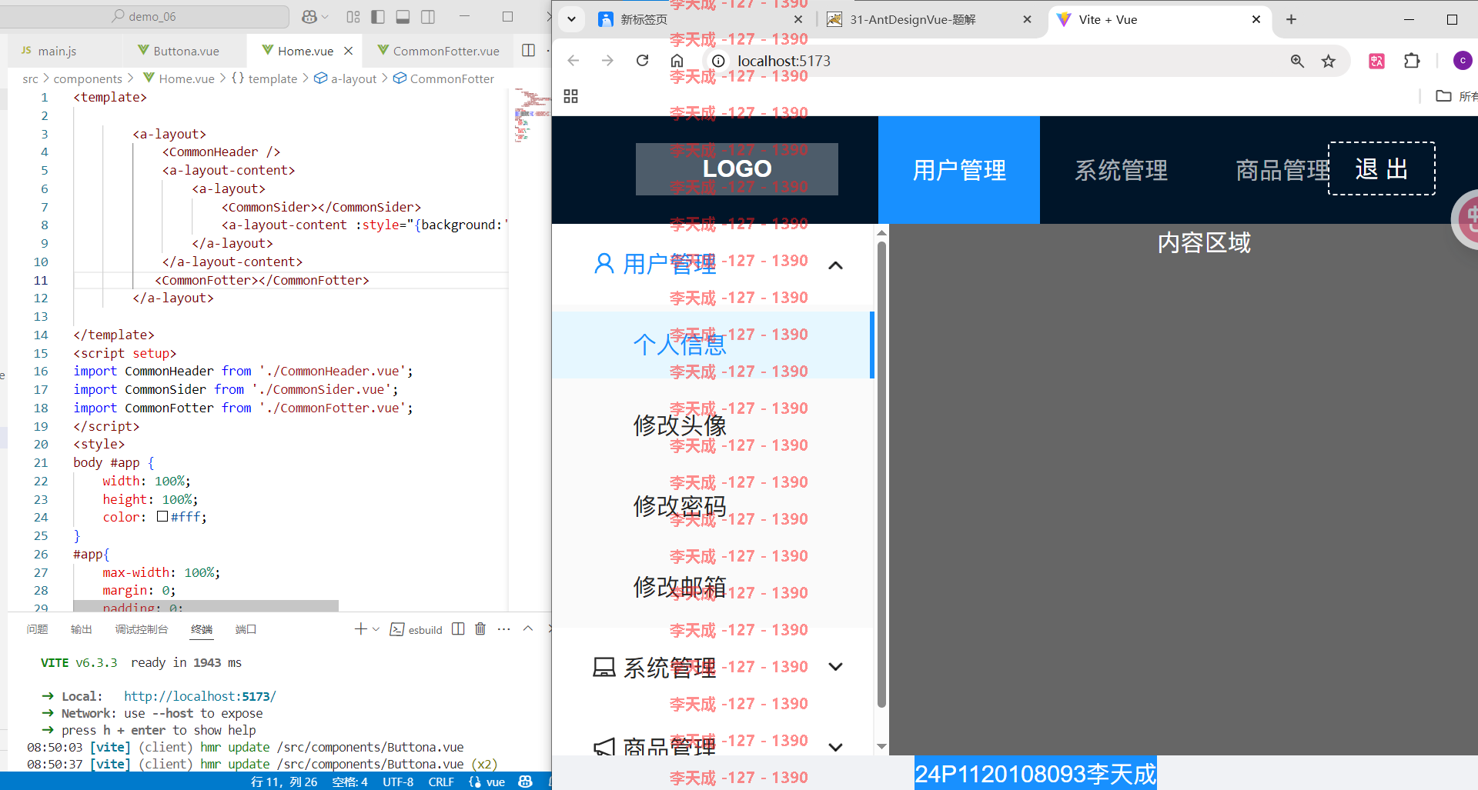Image resolution: width=1478 pixels, height=790 pixels.
Task: Click the editor minimap
Action: coord(532,115)
